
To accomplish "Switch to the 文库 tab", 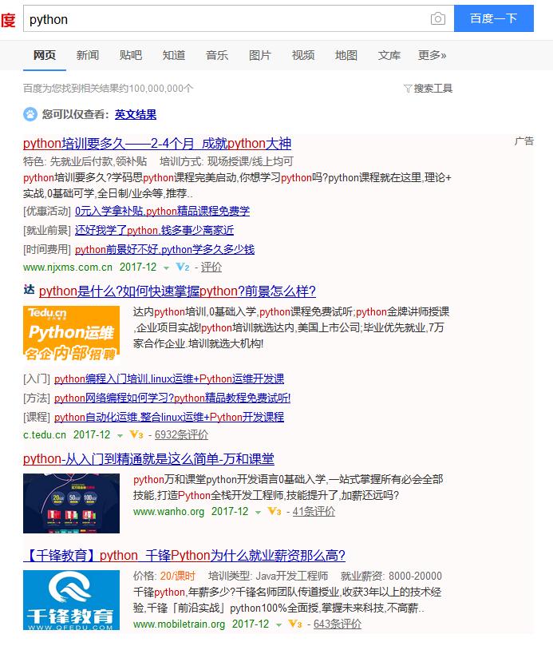I will point(389,55).
